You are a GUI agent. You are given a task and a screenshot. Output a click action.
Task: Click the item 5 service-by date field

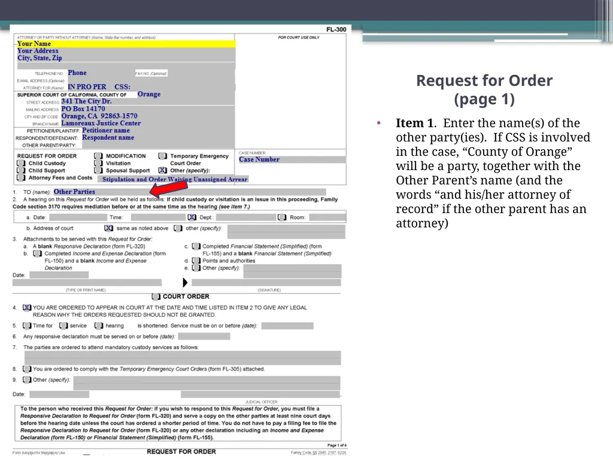click(287, 326)
